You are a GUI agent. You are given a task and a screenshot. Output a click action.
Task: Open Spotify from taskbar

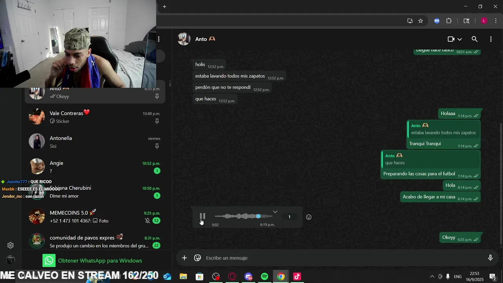(x=264, y=277)
